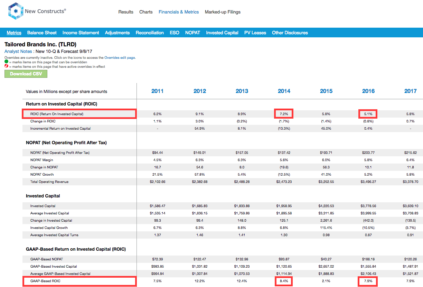
Task: Click 2012 Incremental Return value 54.9%
Action: pyautogui.click(x=200, y=128)
